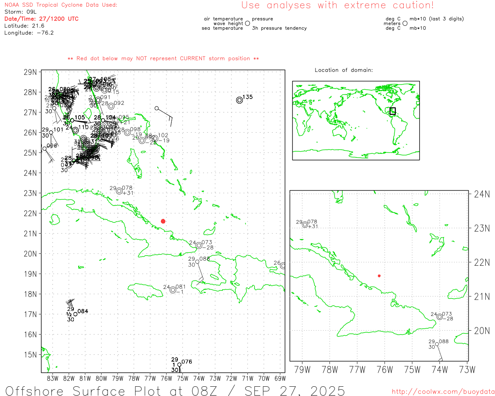Click the legend circle beside 'meters'
The image size is (495, 396).
[x=405, y=23]
